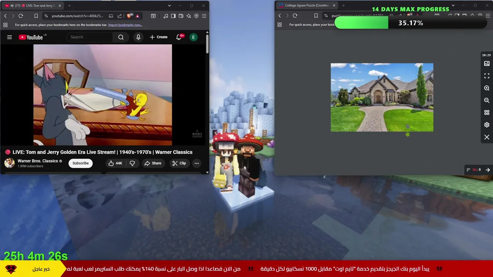
Task: Open Brave Rewards triangle in the YouTube window
Action: [137, 16]
